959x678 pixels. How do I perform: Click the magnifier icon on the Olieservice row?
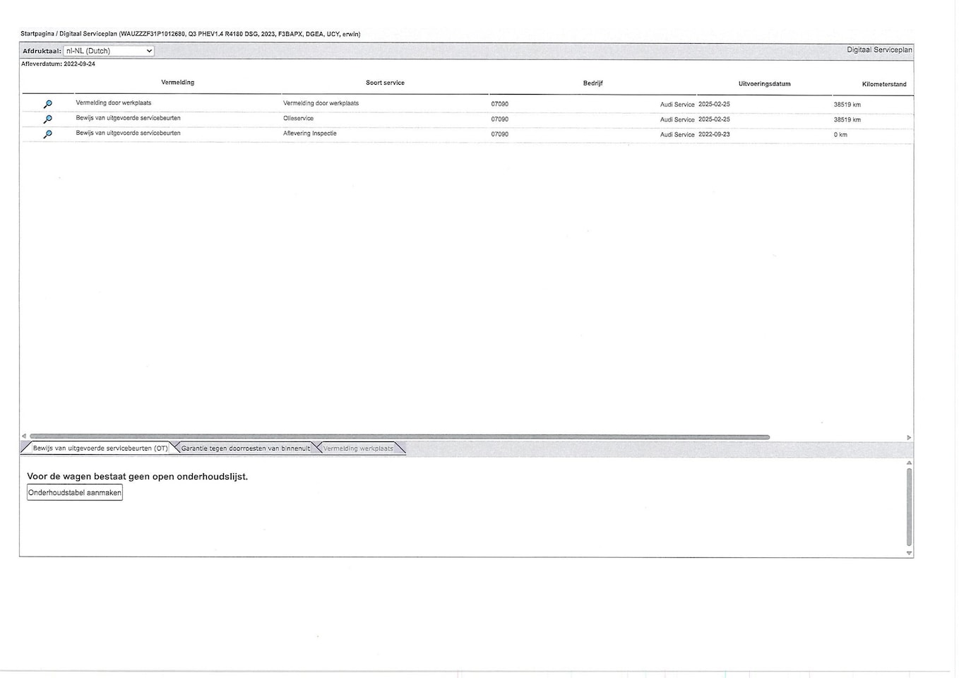(47, 119)
